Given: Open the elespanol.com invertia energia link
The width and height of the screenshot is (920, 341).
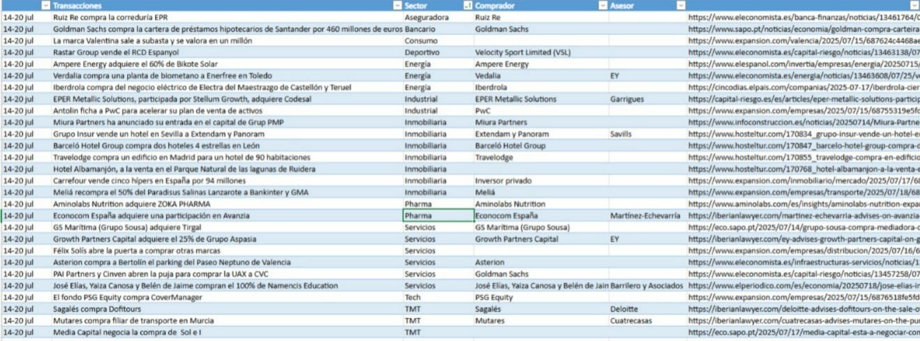Looking at the screenshot, I should point(803,64).
